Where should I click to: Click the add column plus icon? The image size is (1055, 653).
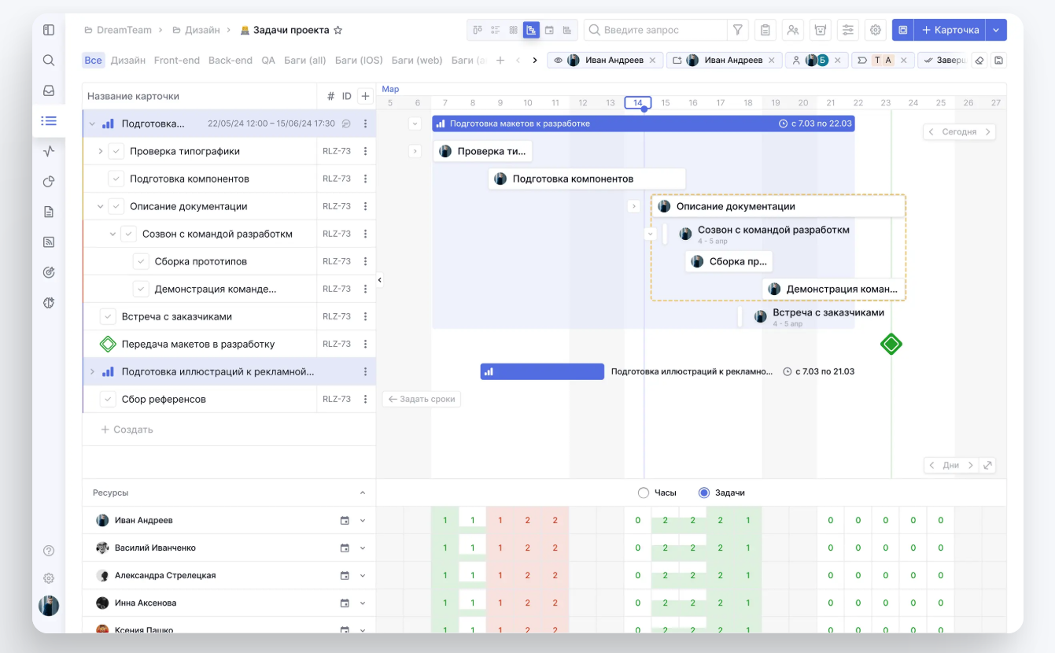(365, 96)
